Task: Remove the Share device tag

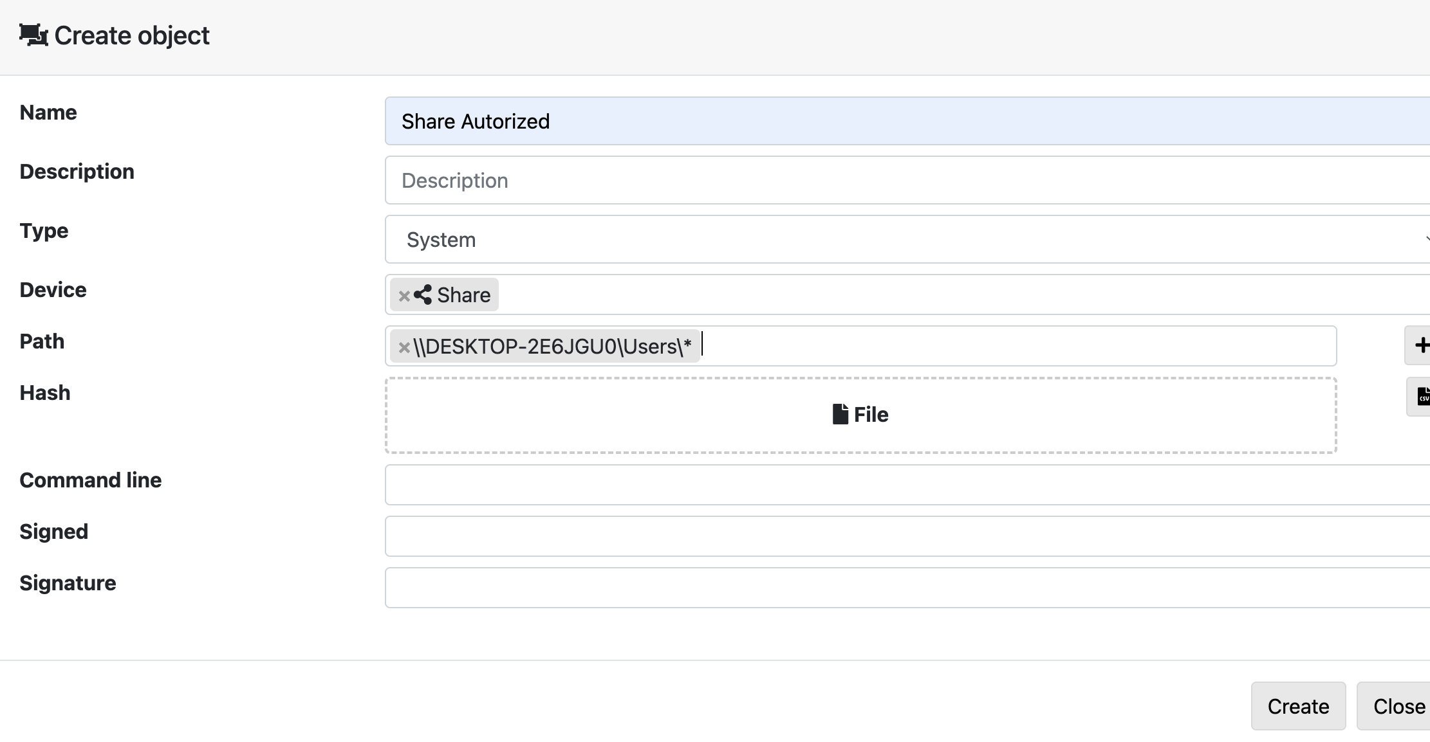Action: tap(404, 296)
